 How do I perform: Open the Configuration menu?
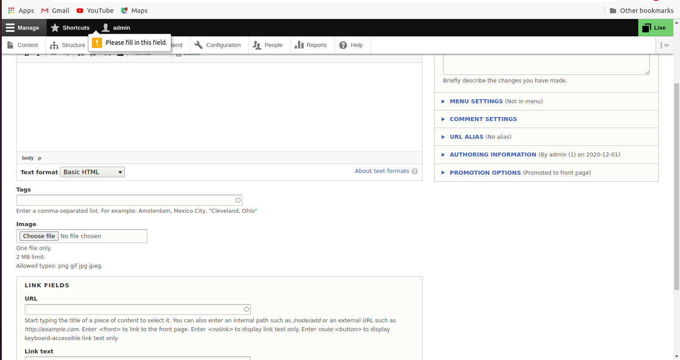tap(219, 45)
